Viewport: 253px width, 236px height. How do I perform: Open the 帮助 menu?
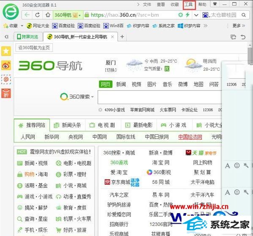click(x=202, y=4)
